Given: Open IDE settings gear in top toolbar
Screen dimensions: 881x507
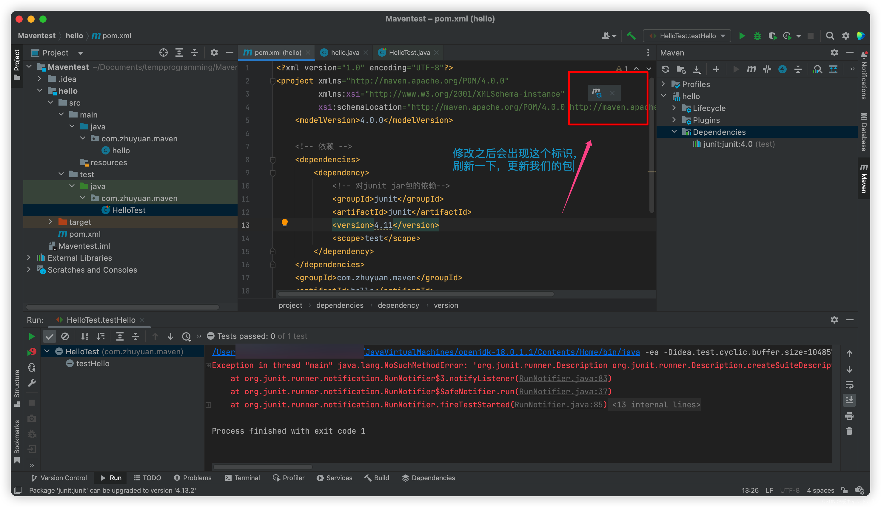Looking at the screenshot, I should pos(845,35).
